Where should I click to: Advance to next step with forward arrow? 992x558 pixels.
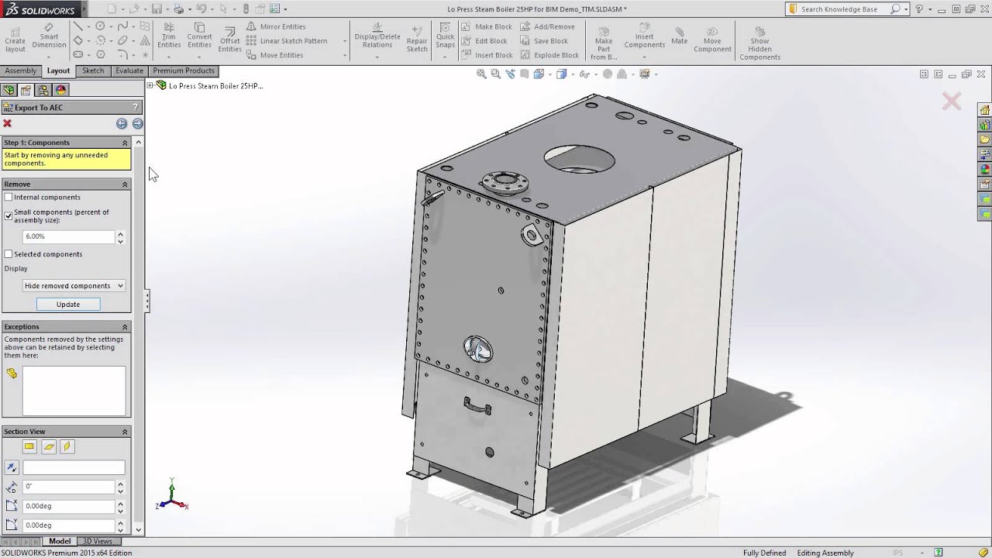tap(137, 123)
